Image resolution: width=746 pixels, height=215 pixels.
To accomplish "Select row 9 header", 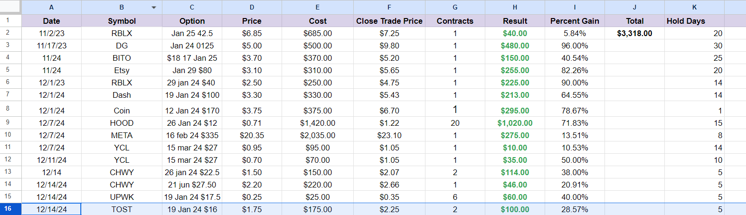I will (10, 122).
